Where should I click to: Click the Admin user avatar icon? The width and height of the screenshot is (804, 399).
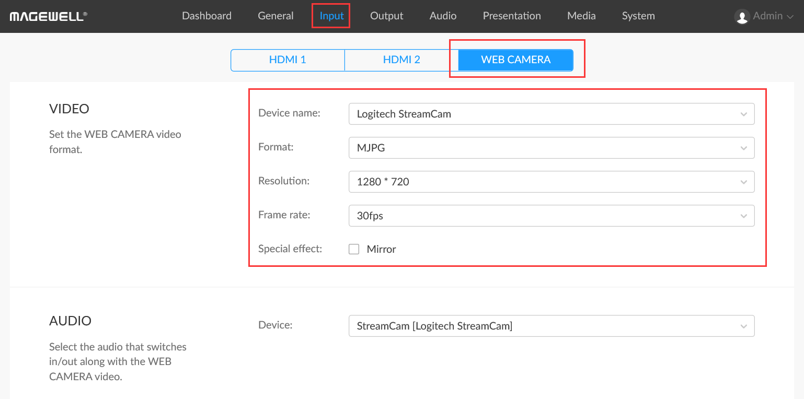point(742,17)
